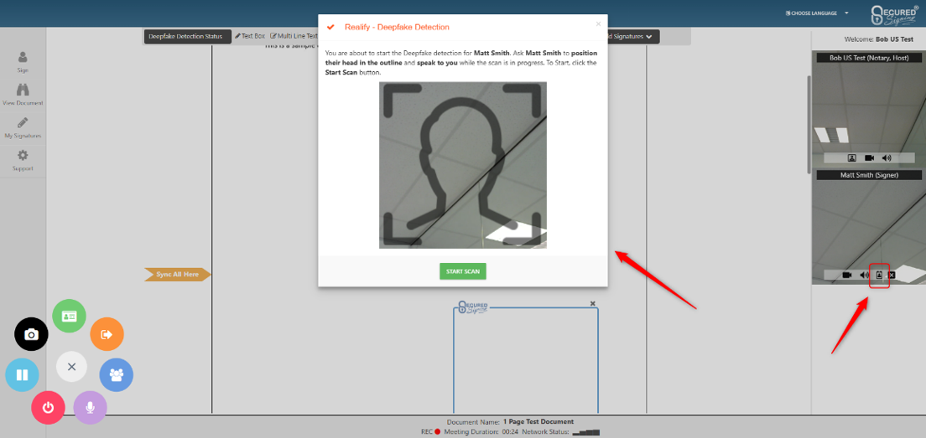Open the green ID card verification button
The height and width of the screenshot is (438, 926).
[69, 316]
